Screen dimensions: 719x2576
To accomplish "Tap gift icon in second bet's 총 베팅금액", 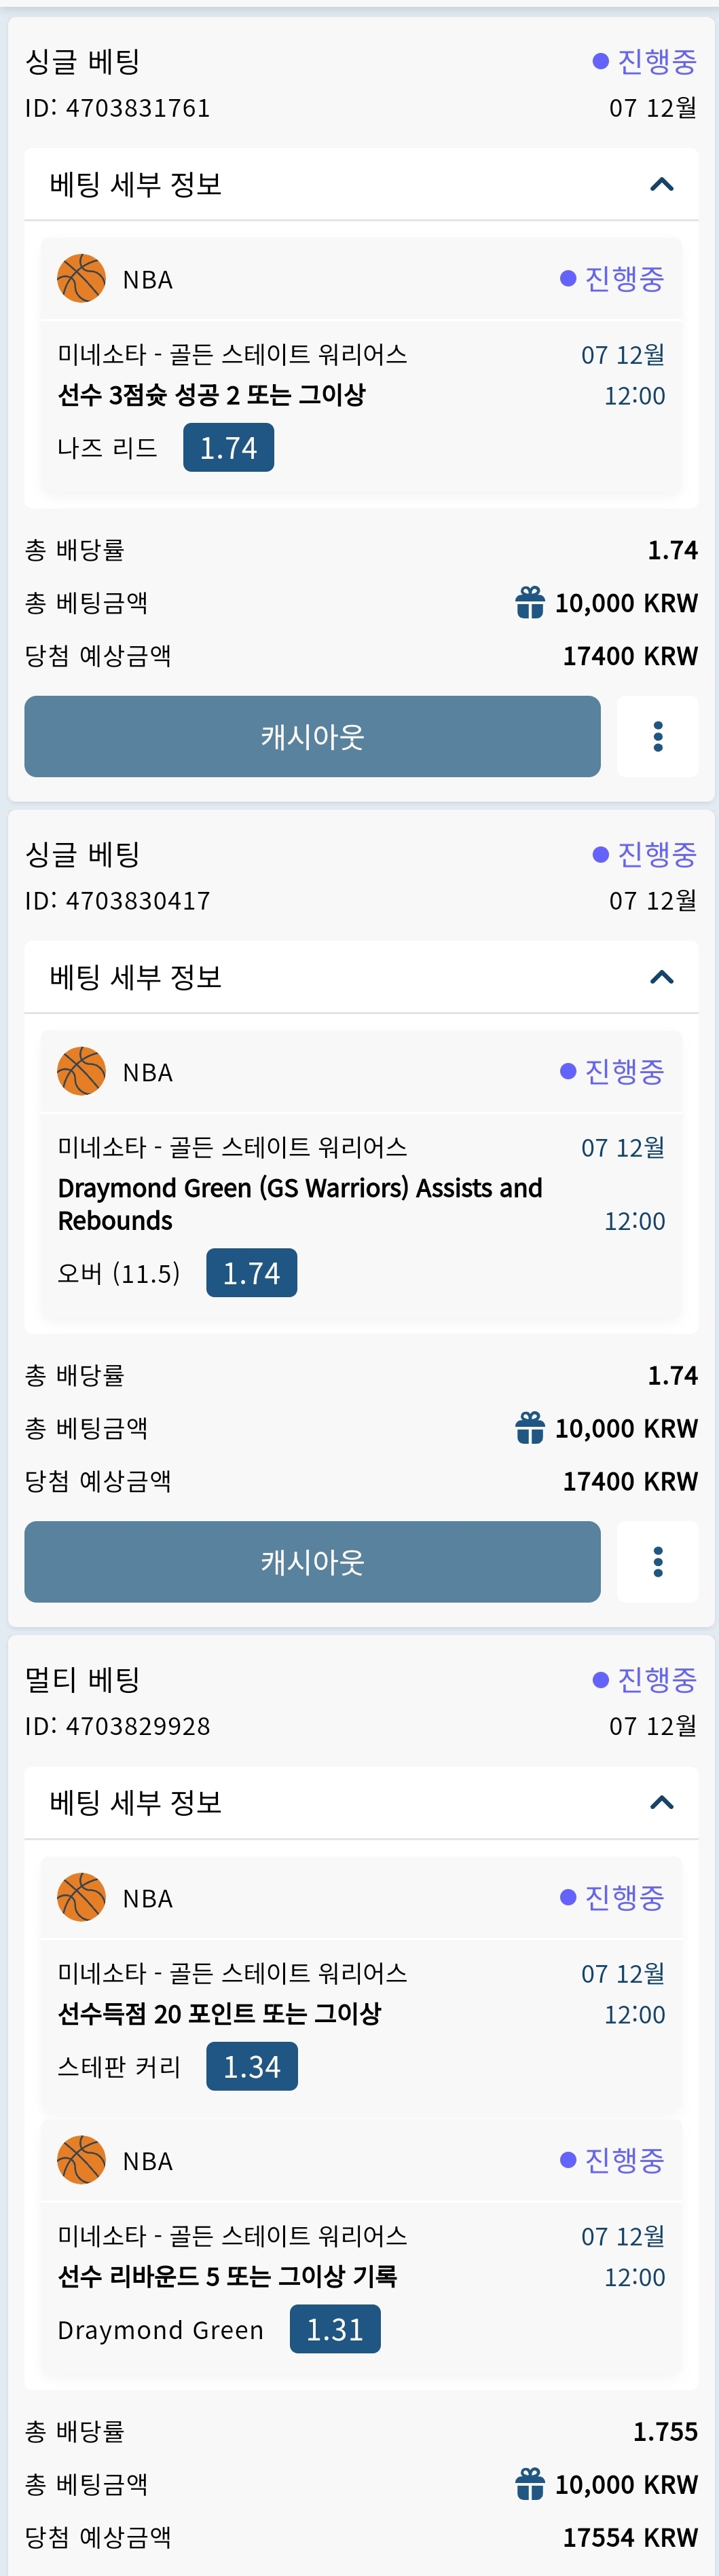I will (530, 1427).
